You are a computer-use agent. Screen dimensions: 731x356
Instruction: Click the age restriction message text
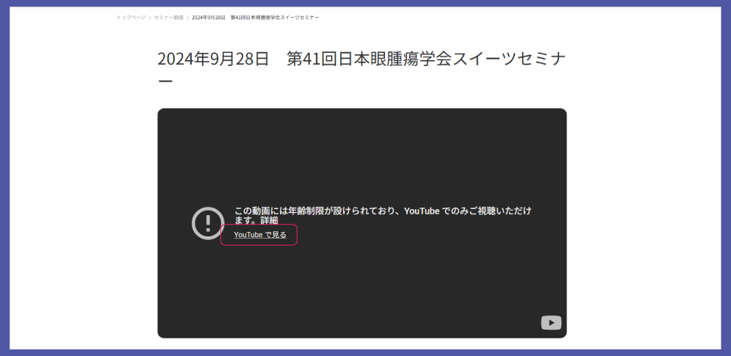point(367,211)
